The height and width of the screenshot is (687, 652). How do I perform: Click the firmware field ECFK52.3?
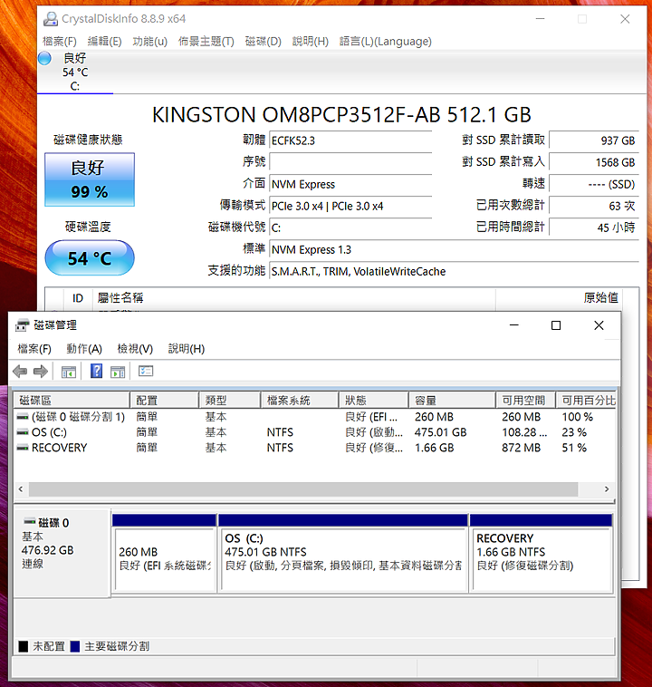[x=350, y=140]
